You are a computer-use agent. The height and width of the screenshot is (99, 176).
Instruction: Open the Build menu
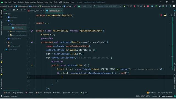click(x=46, y=2)
